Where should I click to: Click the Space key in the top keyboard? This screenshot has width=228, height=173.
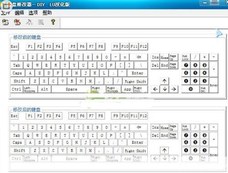(71, 89)
